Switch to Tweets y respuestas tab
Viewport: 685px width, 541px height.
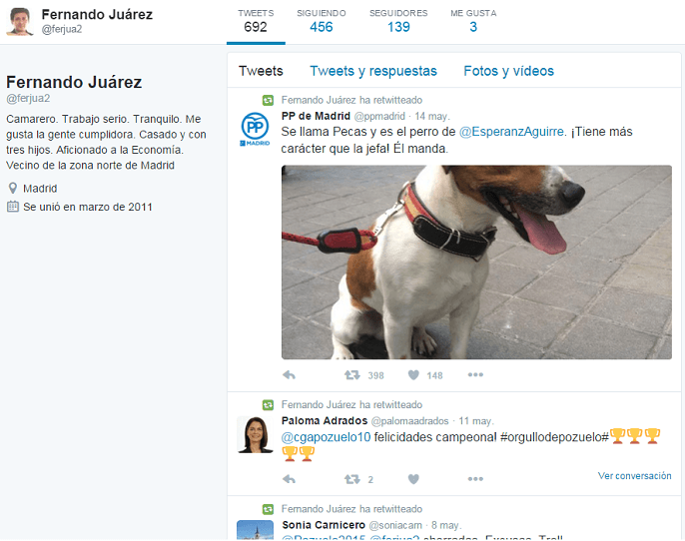coord(373,71)
